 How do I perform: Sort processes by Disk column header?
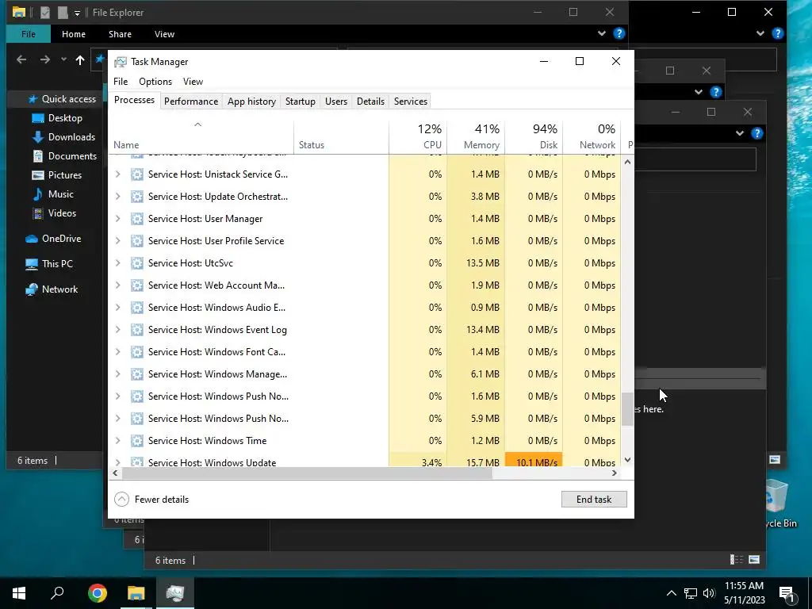pyautogui.click(x=534, y=137)
